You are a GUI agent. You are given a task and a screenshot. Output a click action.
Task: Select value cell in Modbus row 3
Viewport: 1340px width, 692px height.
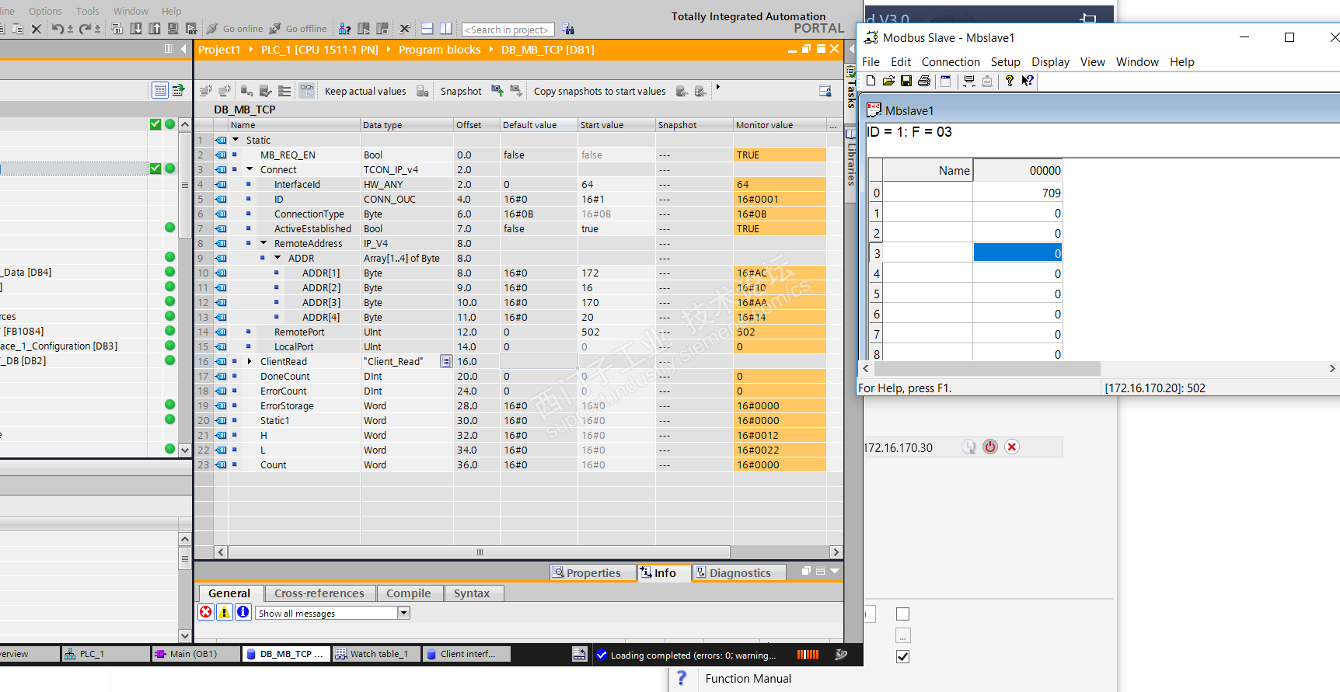pos(1017,253)
